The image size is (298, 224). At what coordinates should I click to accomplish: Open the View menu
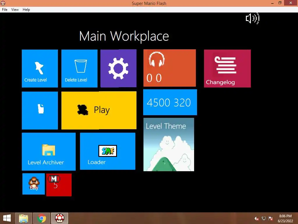[x=15, y=10]
